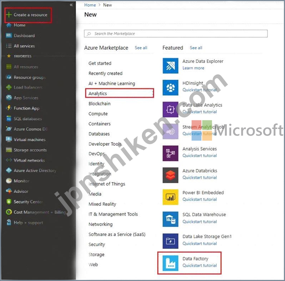Screen dimensions: 285x281
Task: Select the Azure Databricks tile icon
Action: coord(170,175)
